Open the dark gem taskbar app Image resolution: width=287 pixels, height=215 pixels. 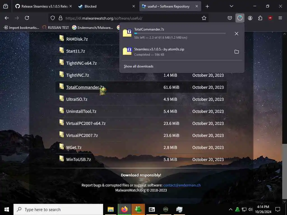(165, 209)
